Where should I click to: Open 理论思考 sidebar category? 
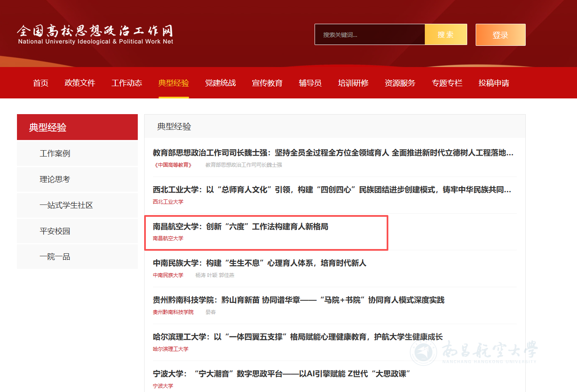click(55, 179)
